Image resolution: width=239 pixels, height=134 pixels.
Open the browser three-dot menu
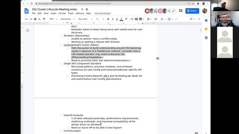pos(208,3)
